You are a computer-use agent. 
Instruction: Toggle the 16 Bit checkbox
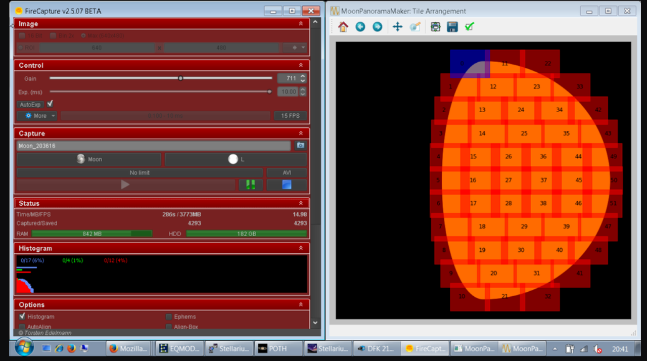tap(22, 35)
